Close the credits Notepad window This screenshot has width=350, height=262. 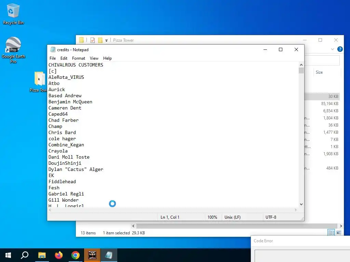[296, 49]
